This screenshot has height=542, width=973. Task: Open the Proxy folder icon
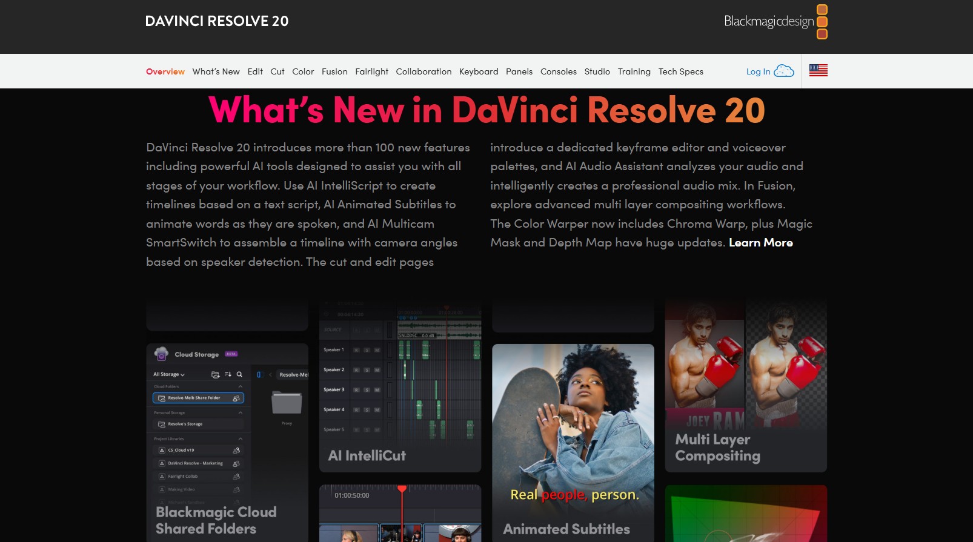(x=287, y=402)
